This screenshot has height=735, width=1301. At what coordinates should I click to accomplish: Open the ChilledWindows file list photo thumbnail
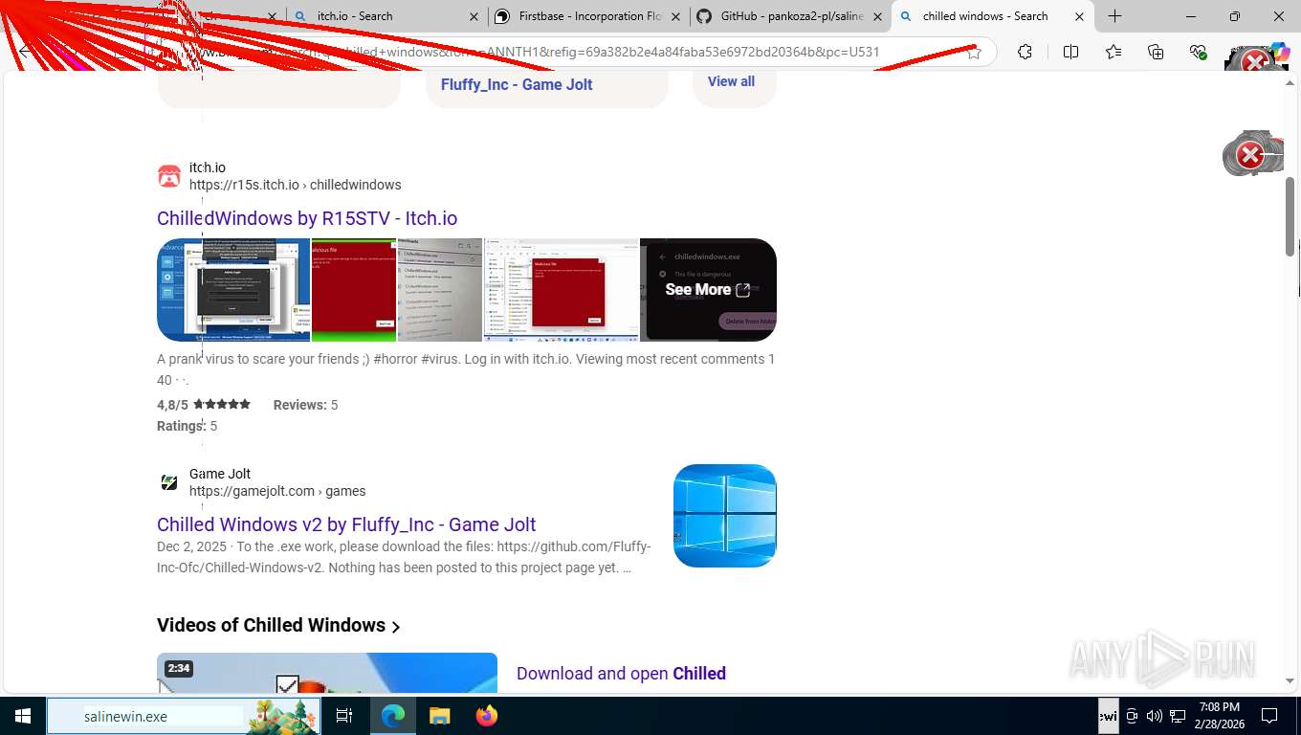coord(440,290)
